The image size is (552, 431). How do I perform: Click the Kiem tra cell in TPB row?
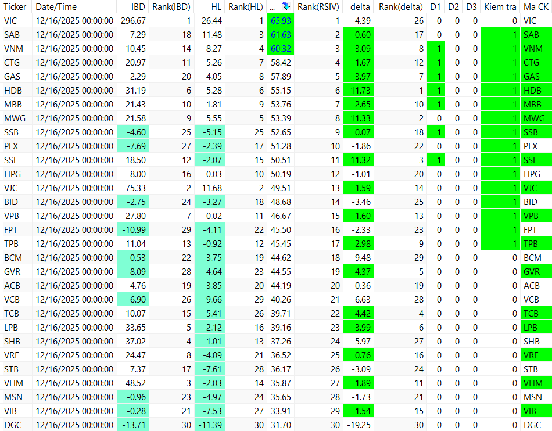click(500, 244)
